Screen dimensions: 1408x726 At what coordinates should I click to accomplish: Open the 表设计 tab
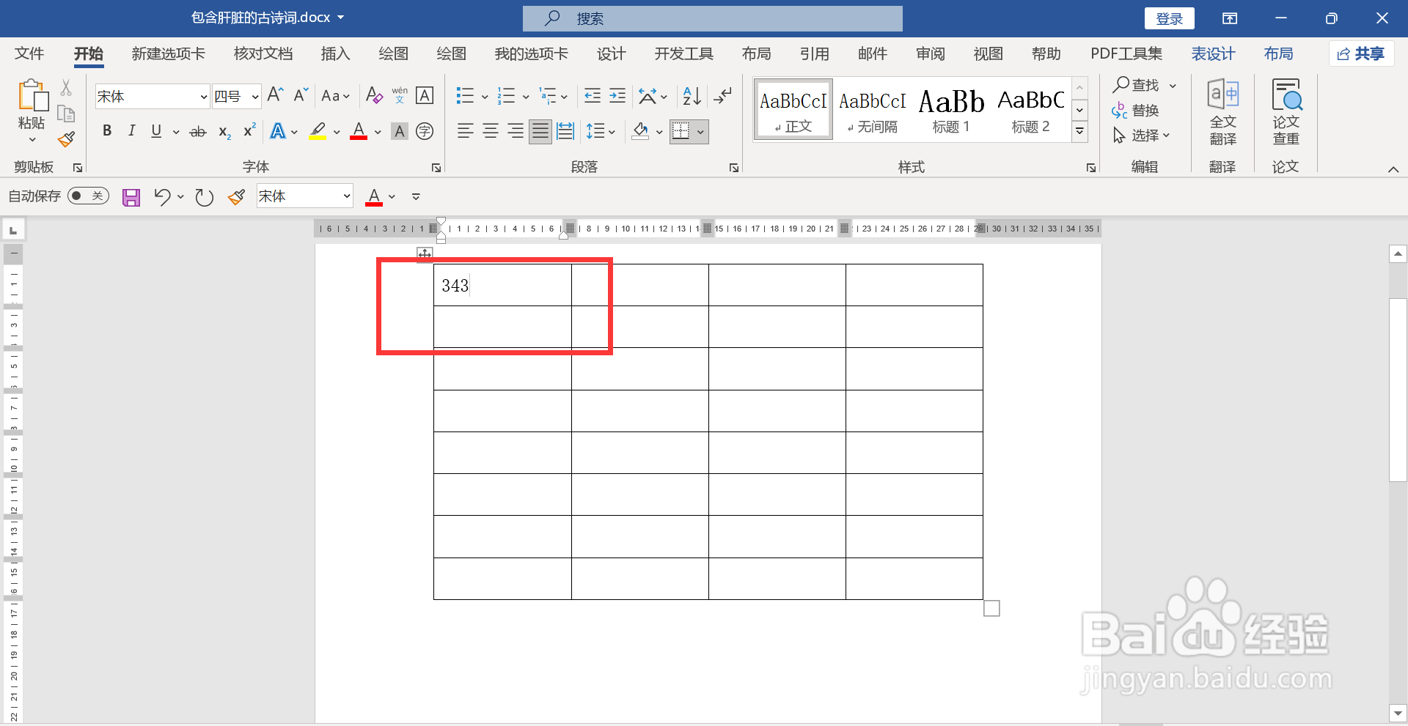click(1213, 53)
